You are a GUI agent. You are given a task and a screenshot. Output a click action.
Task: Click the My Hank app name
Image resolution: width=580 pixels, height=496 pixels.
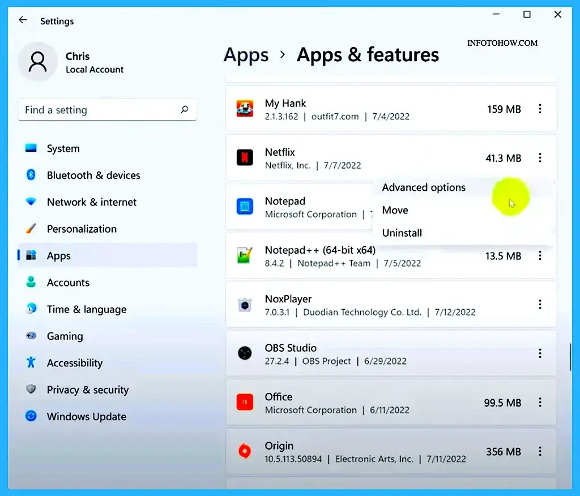click(285, 103)
